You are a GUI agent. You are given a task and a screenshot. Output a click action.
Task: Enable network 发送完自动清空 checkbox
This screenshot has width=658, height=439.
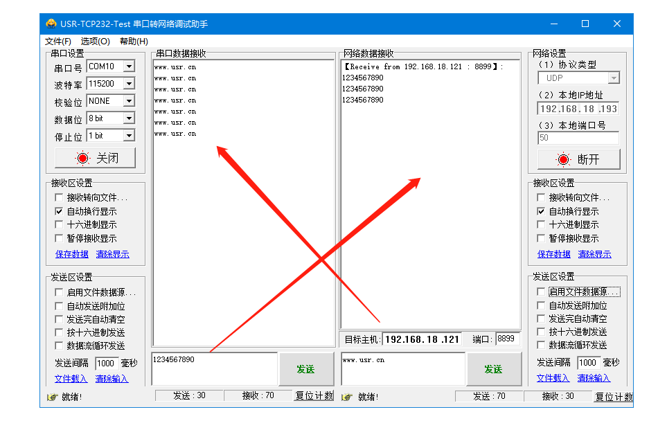(542, 319)
